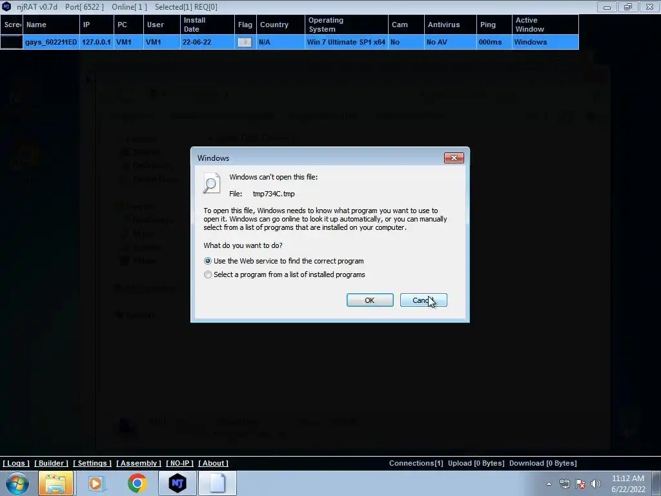661x496 pixels.
Task: Sort by Name column header
Action: coord(51,25)
